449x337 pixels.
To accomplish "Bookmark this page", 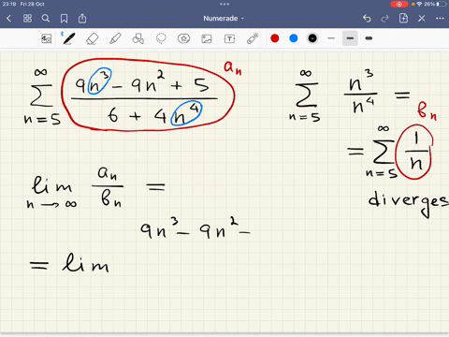I will [x=64, y=19].
